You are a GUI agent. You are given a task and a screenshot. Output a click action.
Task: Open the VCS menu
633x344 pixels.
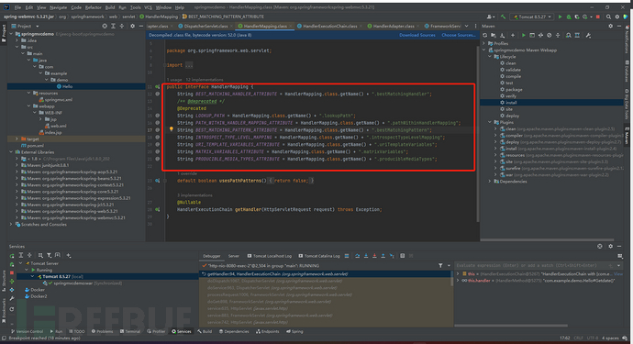pos(148,7)
